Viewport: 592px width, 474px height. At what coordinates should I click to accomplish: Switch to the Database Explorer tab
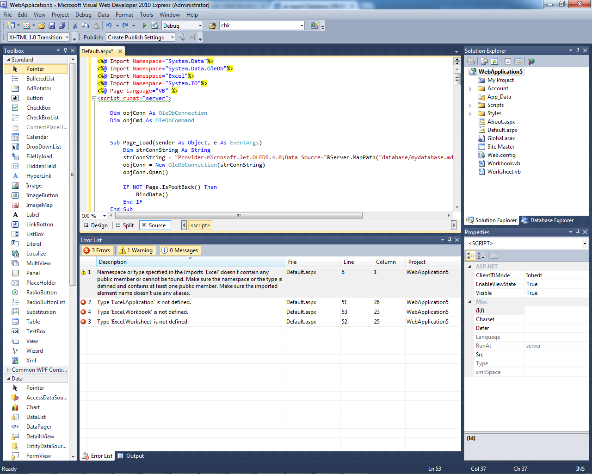pyautogui.click(x=548, y=220)
